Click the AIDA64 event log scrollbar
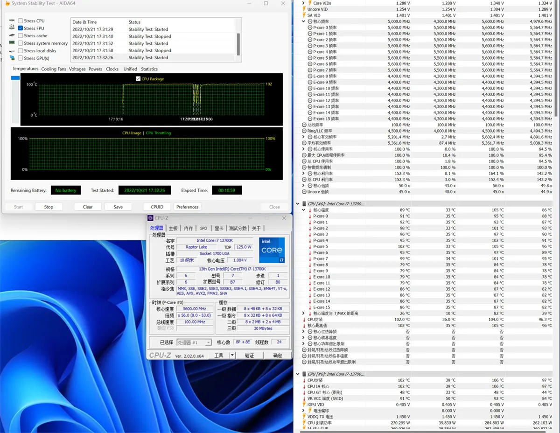 (239, 44)
